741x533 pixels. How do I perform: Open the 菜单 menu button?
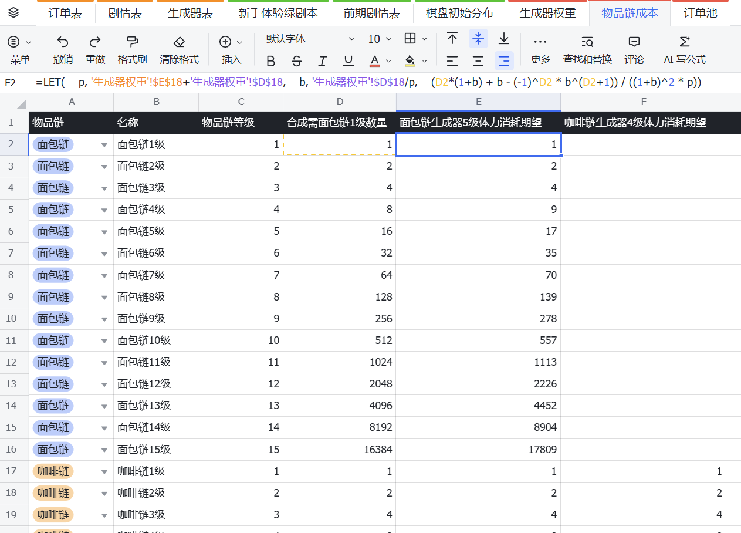click(x=20, y=50)
